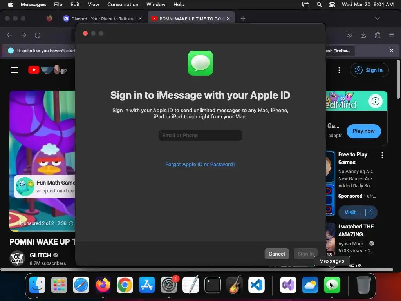This screenshot has height=301, width=401.
Task: Click Forgot Apple ID or Password link
Action: click(200, 165)
